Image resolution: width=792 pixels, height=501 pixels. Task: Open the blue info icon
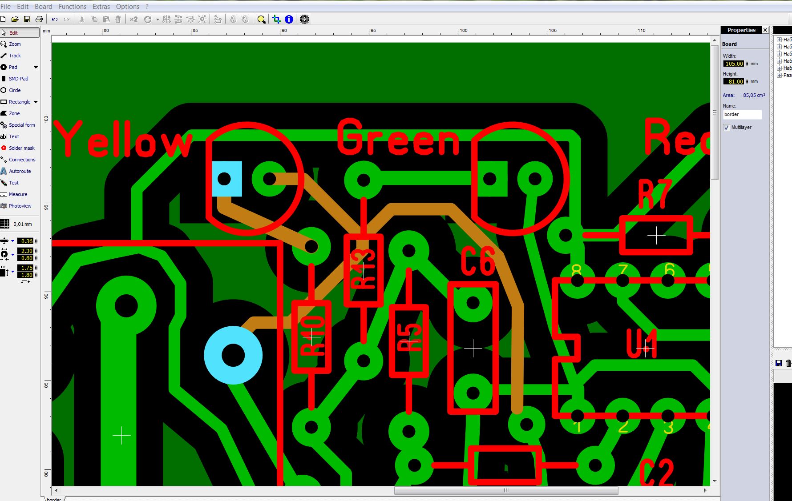click(x=289, y=19)
